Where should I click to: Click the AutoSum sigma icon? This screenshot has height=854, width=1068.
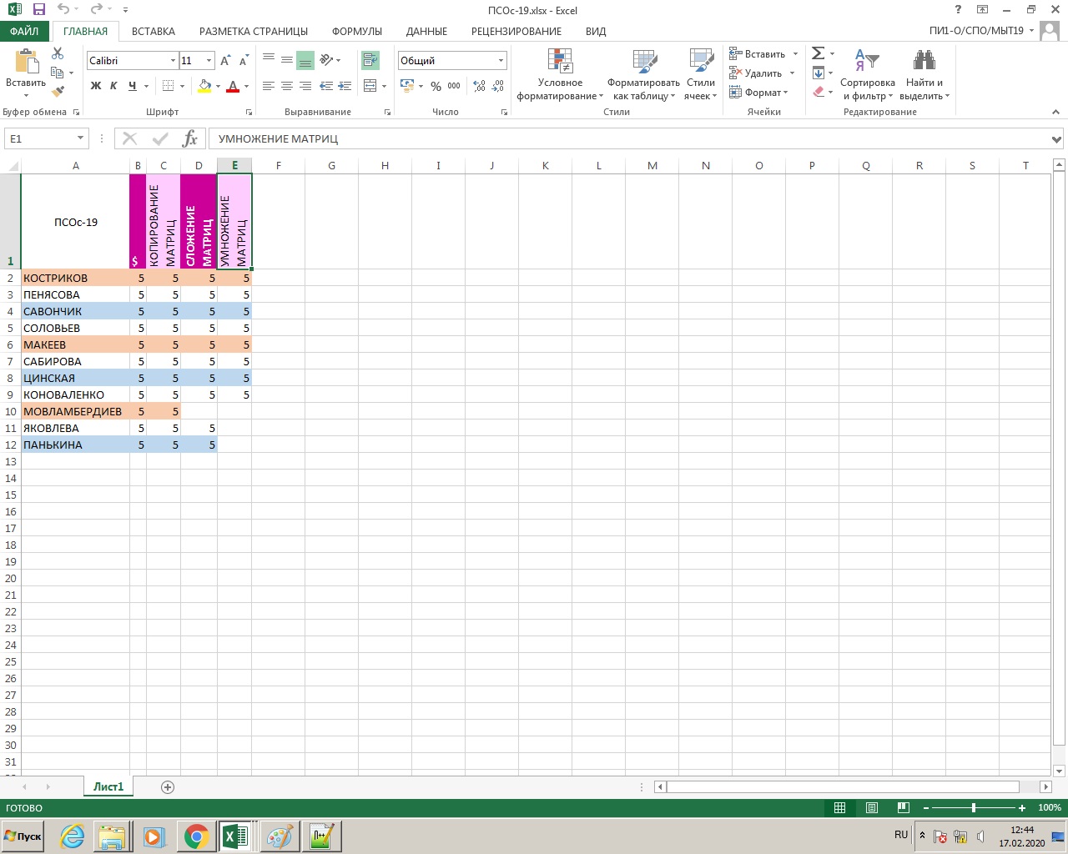coord(818,53)
